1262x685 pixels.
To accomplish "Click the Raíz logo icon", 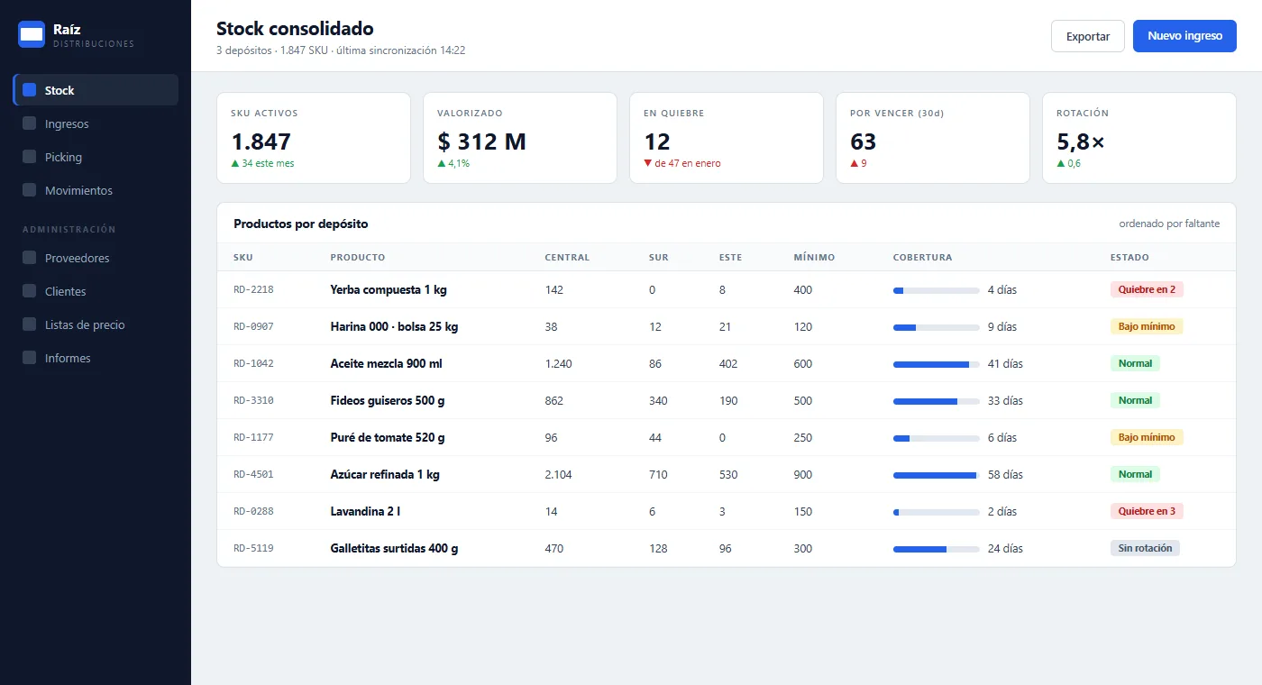I will (x=32, y=34).
